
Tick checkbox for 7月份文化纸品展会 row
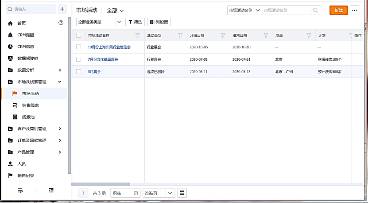[79, 59]
